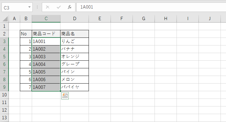Screen dimensions: 226x122
Task: Select row 2 header
Action: 4,34
